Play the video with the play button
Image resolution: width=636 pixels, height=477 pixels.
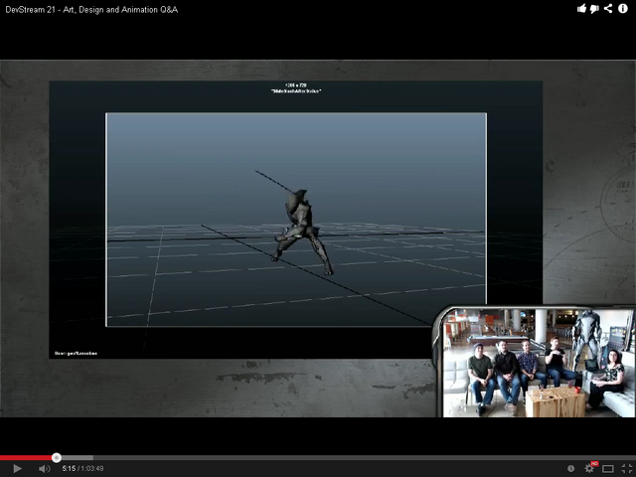[17, 468]
